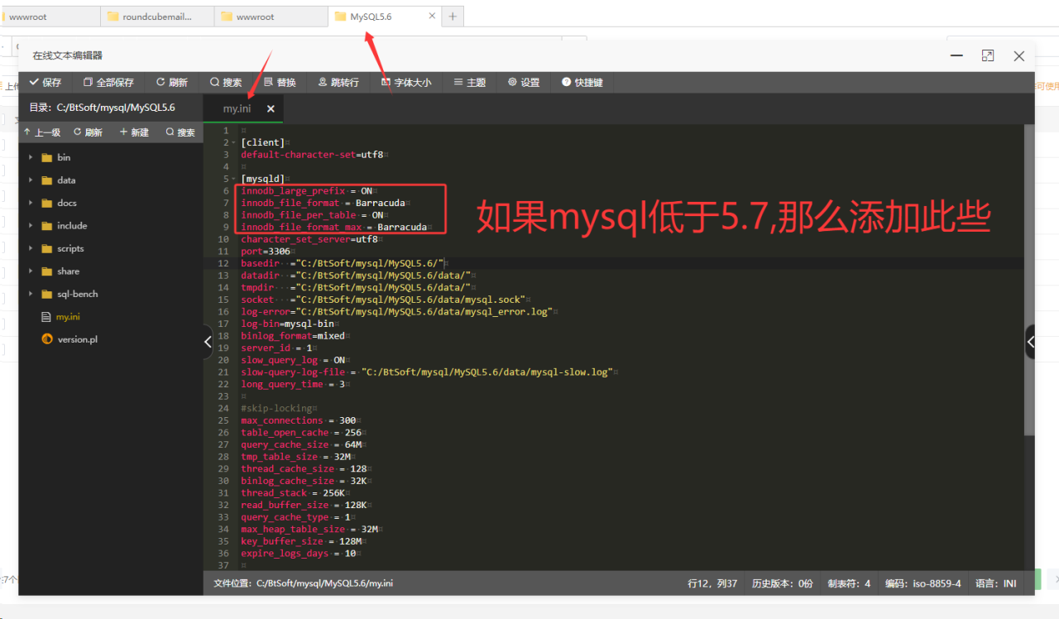Click the Save All (全部保存) toolbar button
This screenshot has height=619, width=1059.
[108, 83]
